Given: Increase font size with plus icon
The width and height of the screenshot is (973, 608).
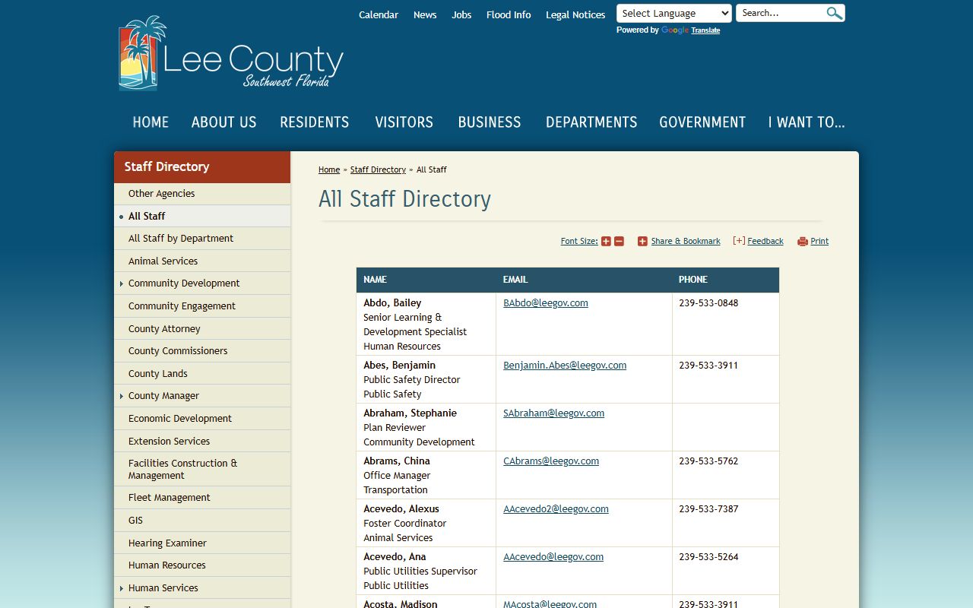Looking at the screenshot, I should pos(606,241).
